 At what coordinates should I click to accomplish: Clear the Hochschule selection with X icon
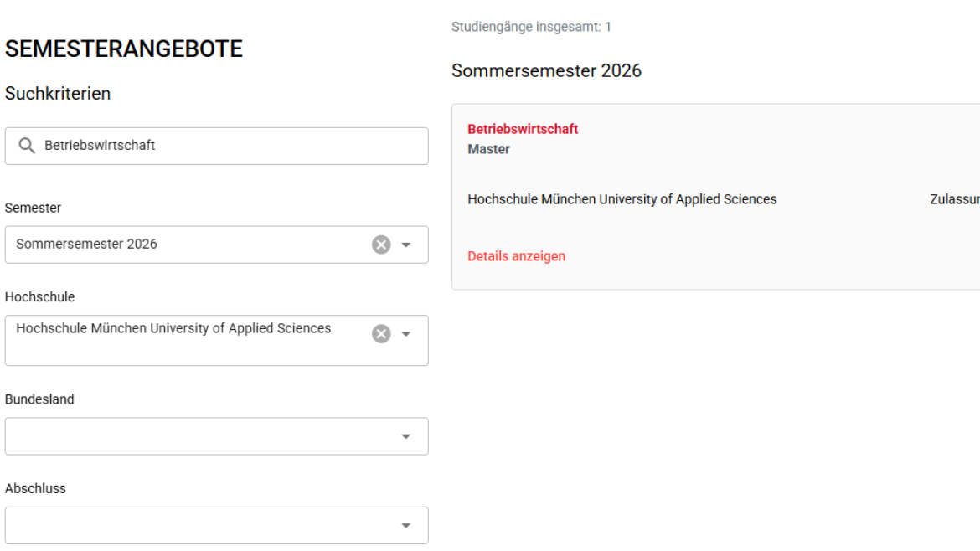381,334
